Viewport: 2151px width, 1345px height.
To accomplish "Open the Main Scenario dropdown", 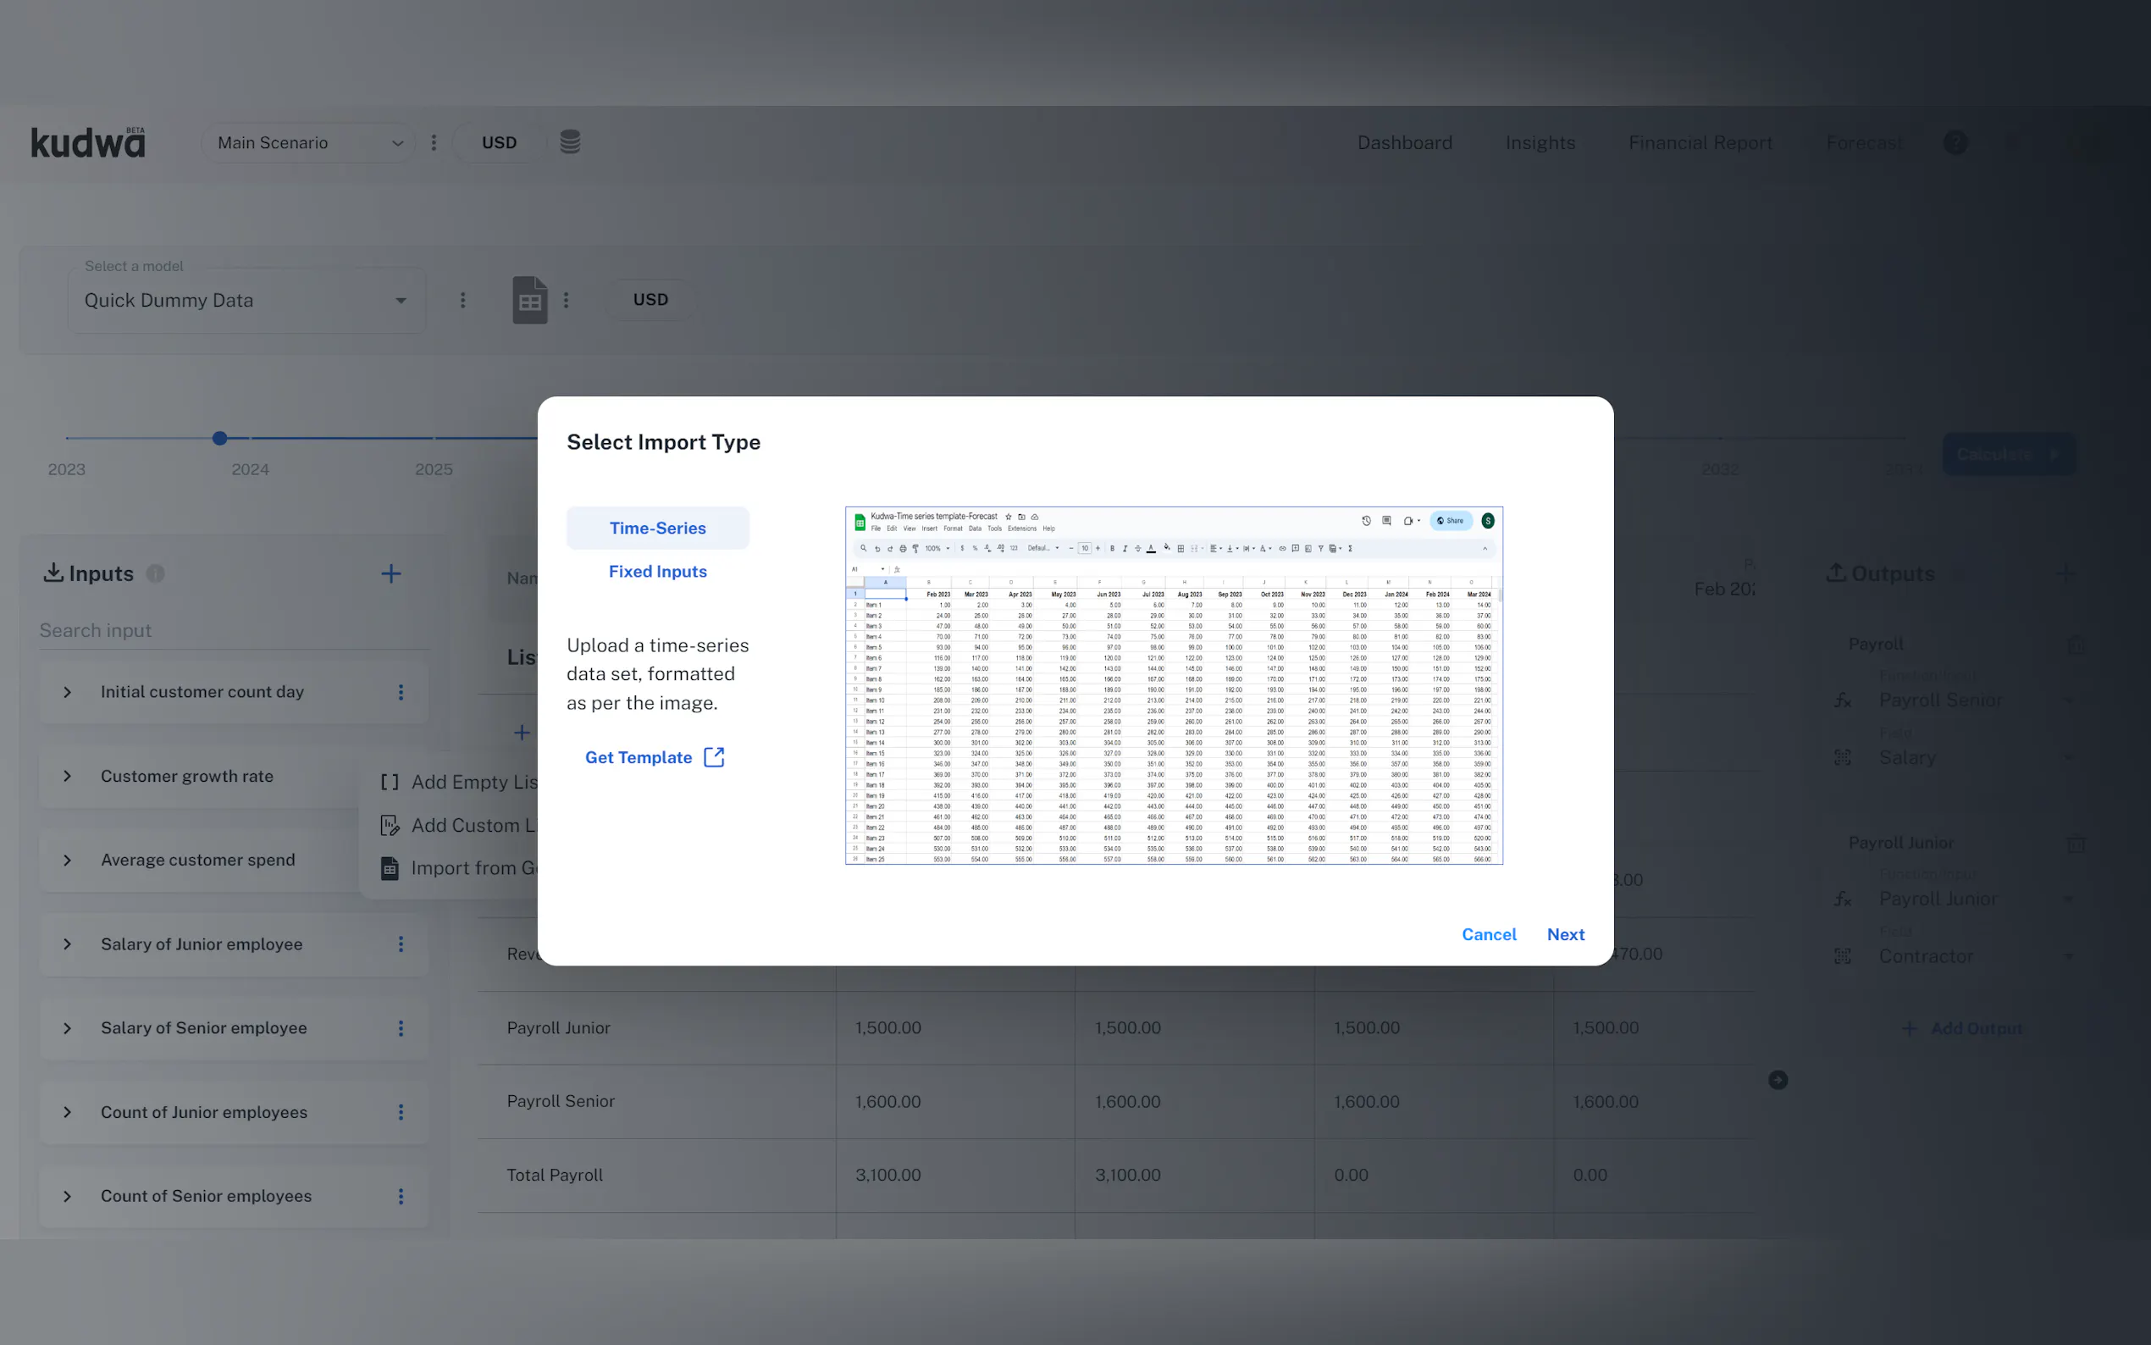I will pos(307,142).
